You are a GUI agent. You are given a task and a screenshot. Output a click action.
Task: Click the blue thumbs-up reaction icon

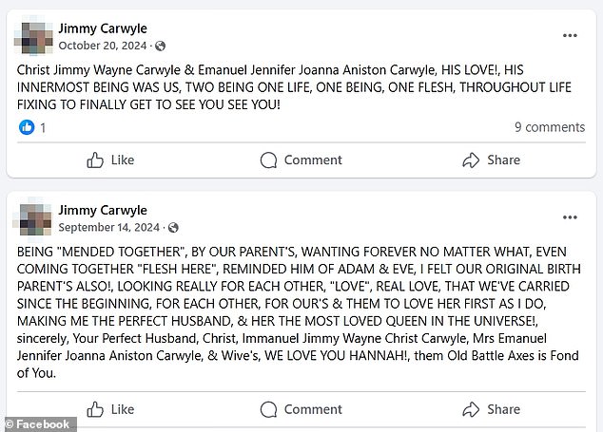[x=27, y=127]
